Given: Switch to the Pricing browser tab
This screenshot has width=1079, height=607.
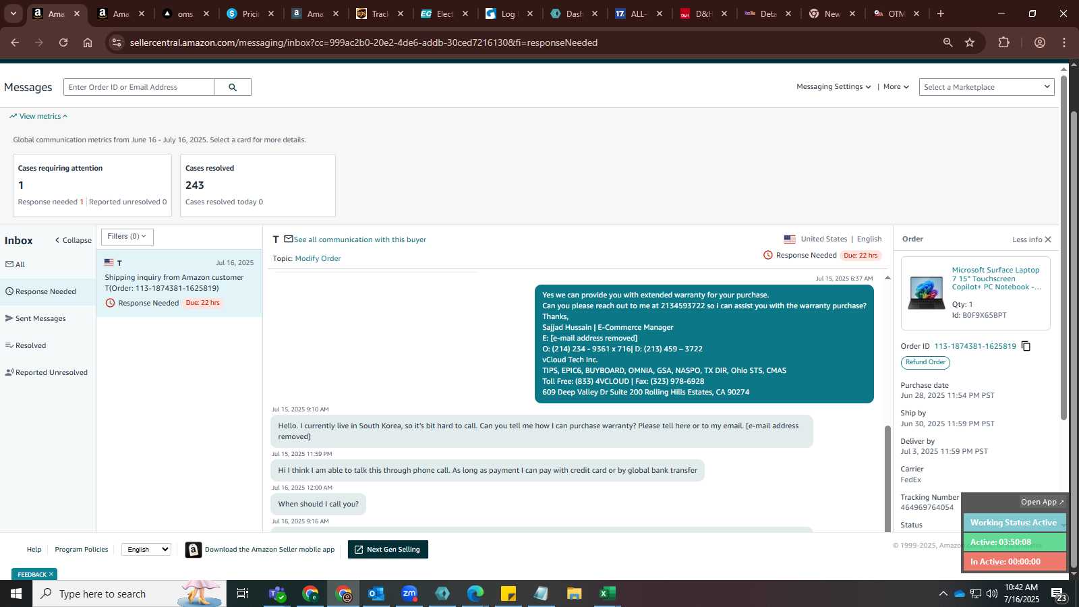Looking at the screenshot, I should pos(250,13).
